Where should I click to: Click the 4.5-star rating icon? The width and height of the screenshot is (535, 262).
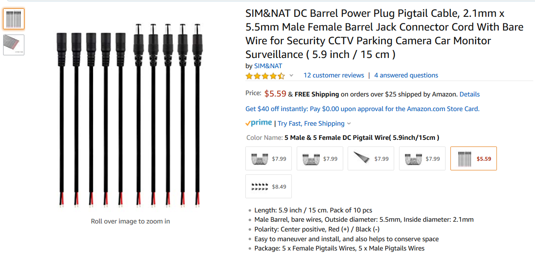coord(265,76)
